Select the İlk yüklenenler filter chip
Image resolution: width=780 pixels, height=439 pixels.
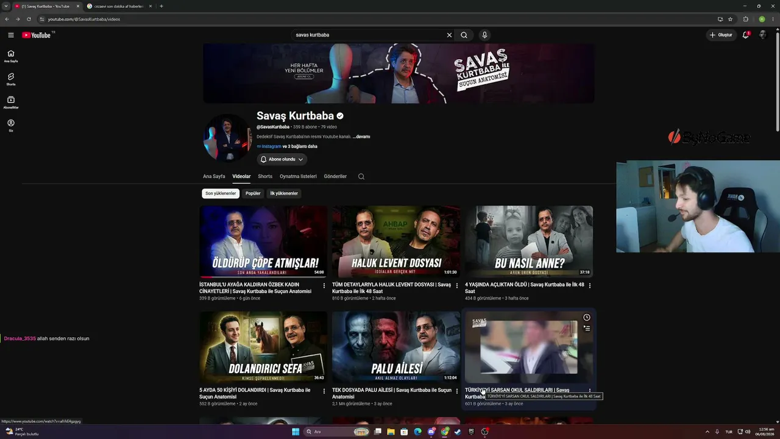click(x=284, y=193)
